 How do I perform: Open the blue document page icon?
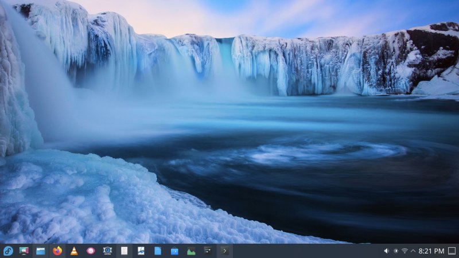click(x=157, y=251)
